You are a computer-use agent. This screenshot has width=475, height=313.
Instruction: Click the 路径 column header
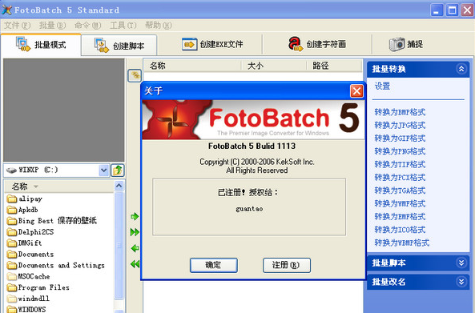point(335,66)
